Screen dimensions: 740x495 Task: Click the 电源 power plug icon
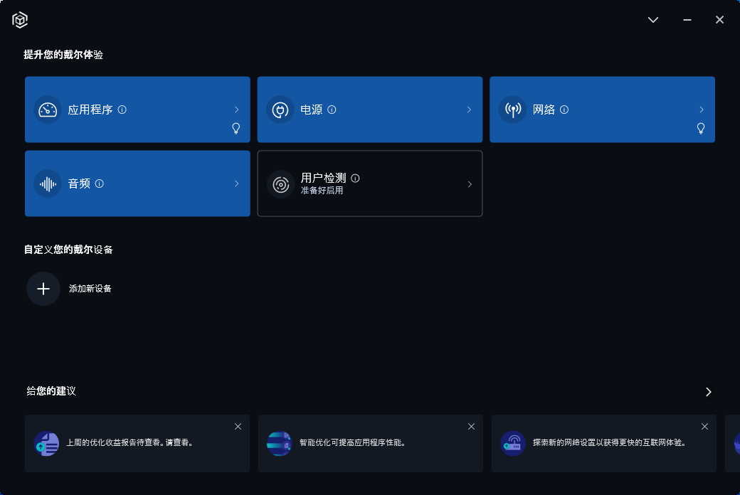[x=280, y=110]
